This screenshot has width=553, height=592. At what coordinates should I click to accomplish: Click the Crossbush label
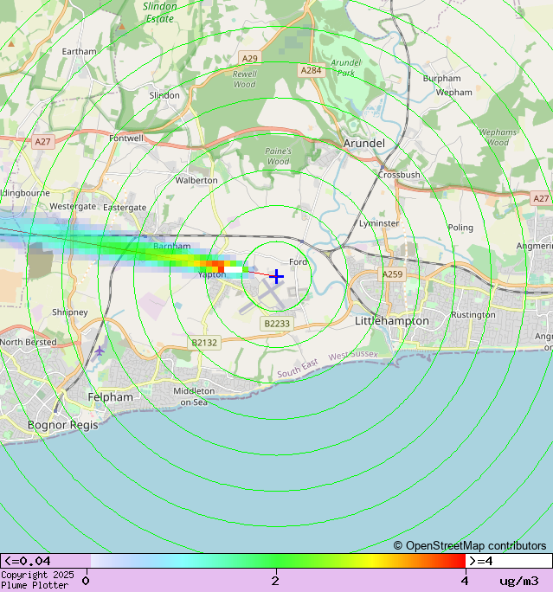[x=399, y=175]
